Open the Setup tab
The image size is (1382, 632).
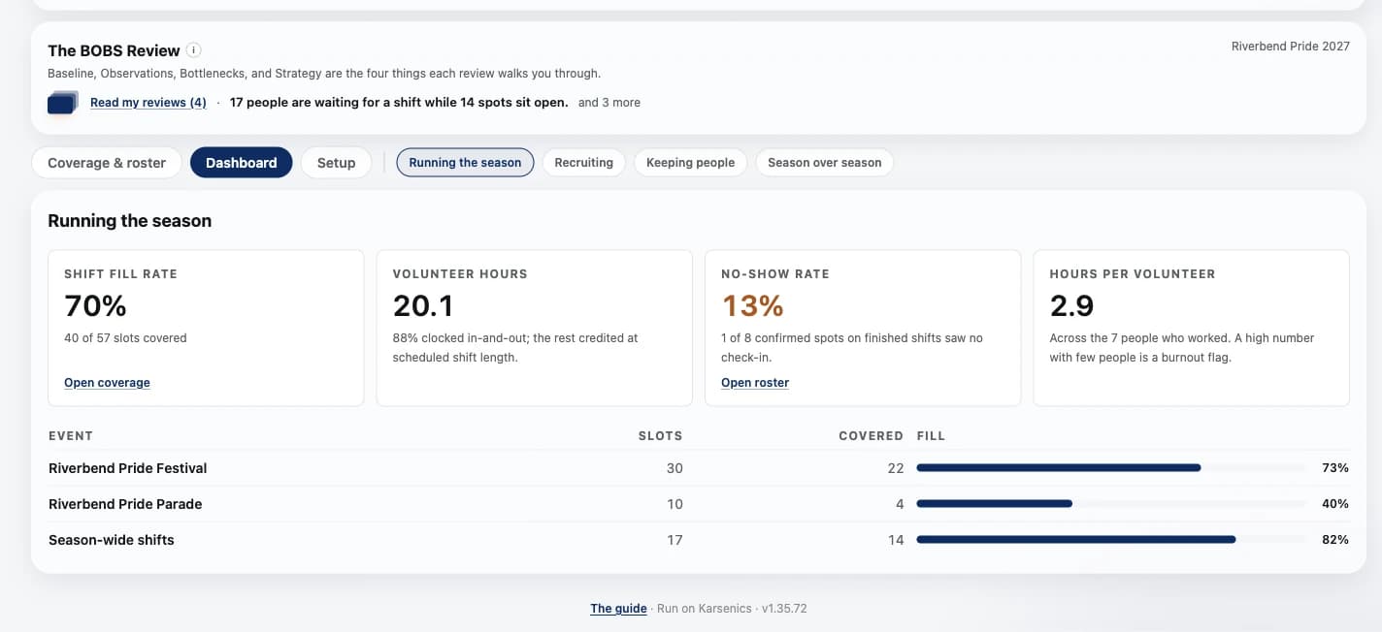tap(337, 163)
